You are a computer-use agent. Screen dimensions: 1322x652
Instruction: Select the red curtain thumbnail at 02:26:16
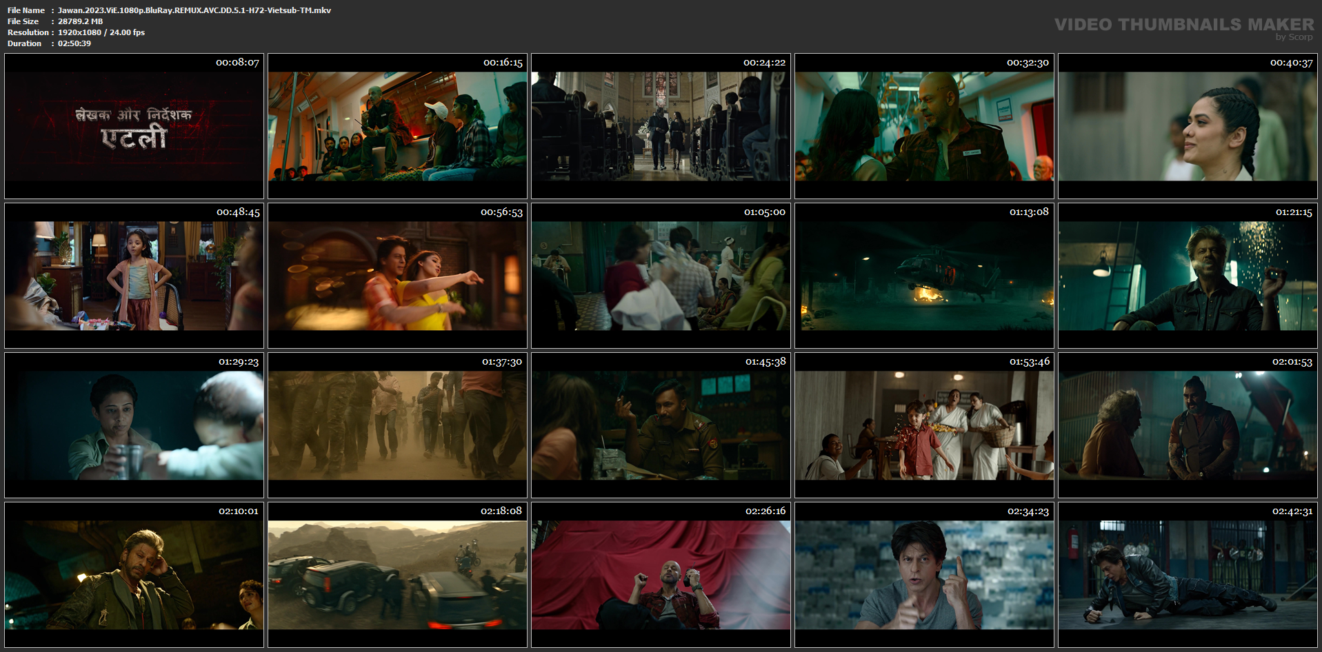(661, 575)
